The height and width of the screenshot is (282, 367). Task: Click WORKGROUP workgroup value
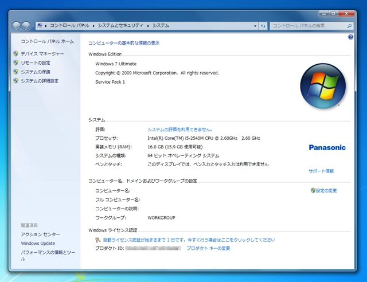161,218
